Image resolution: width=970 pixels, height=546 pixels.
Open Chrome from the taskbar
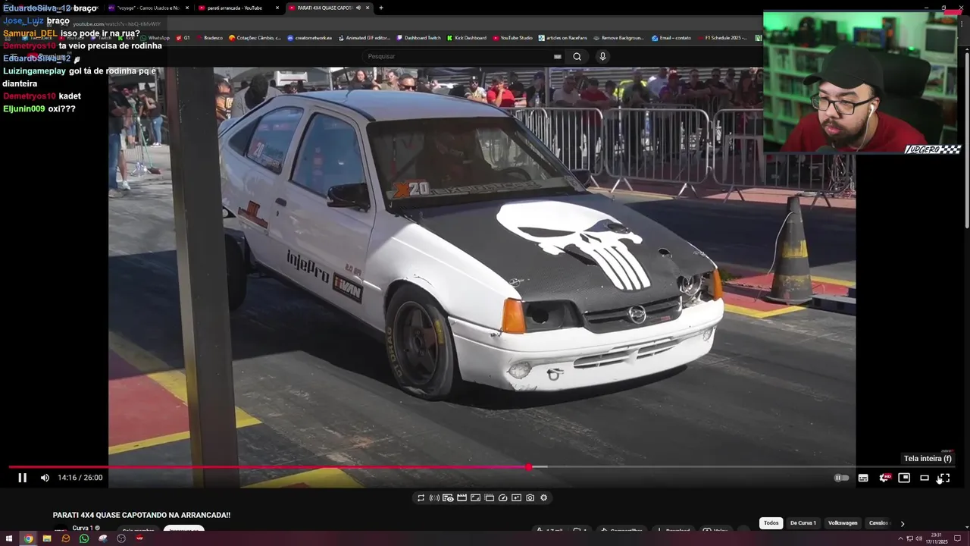click(28, 538)
